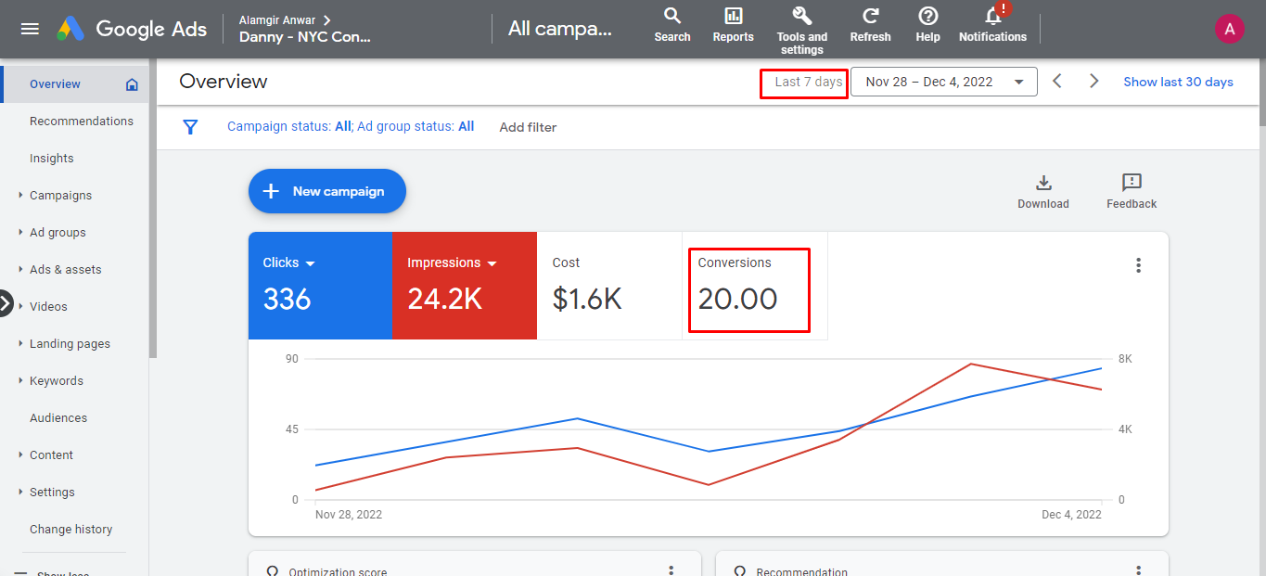Viewport: 1266px width, 576px height.
Task: Click the Search magnifier icon
Action: point(672,17)
